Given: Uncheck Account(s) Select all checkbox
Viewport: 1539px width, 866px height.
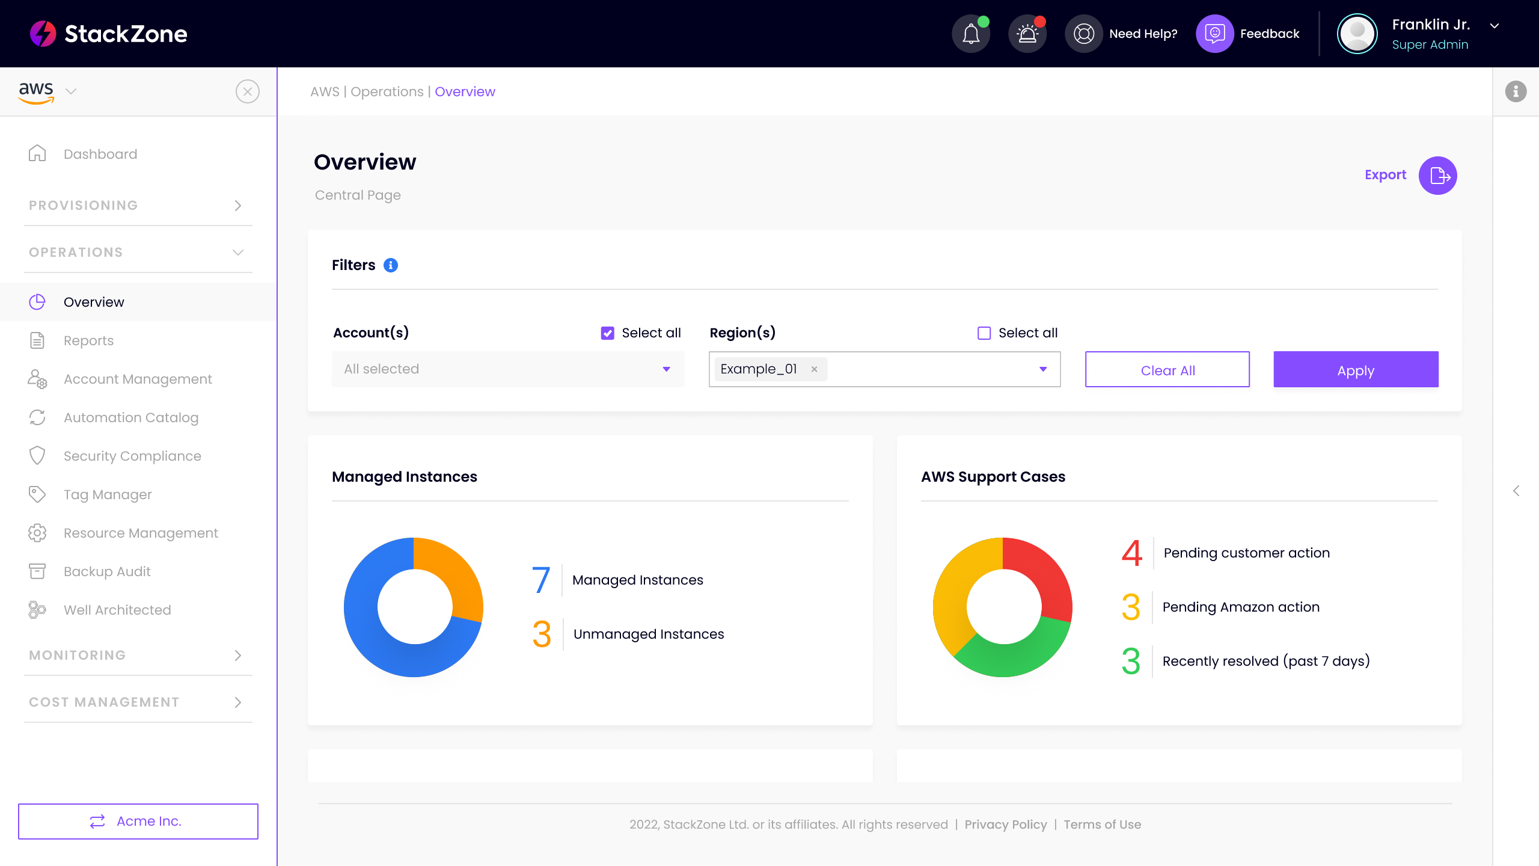Looking at the screenshot, I should click(608, 333).
